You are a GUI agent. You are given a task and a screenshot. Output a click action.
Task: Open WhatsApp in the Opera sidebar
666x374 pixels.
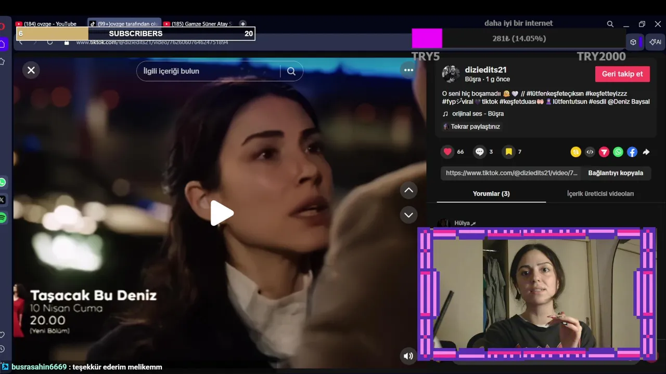[x=3, y=182]
